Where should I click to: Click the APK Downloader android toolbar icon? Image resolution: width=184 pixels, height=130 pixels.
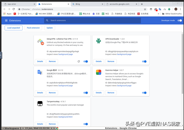pyautogui.click(x=169, y=9)
